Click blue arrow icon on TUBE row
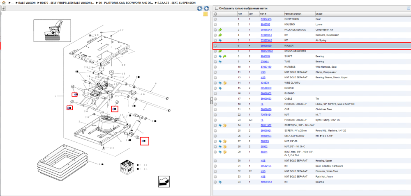 tap(220, 62)
